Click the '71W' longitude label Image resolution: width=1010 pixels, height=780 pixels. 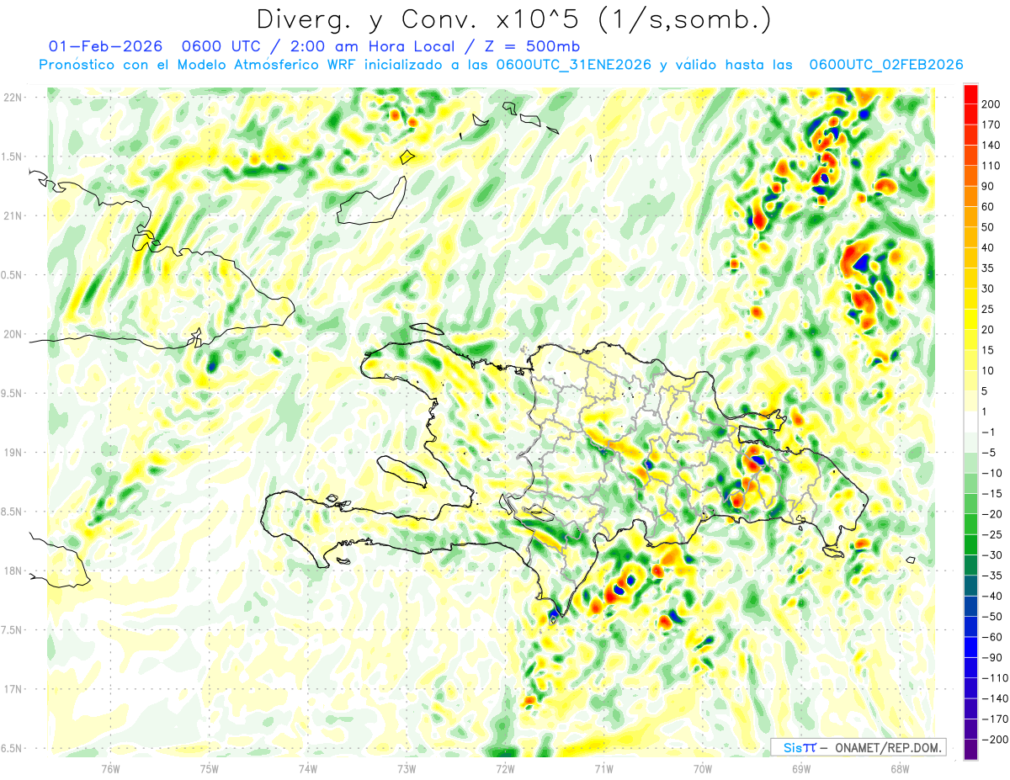[x=603, y=768]
